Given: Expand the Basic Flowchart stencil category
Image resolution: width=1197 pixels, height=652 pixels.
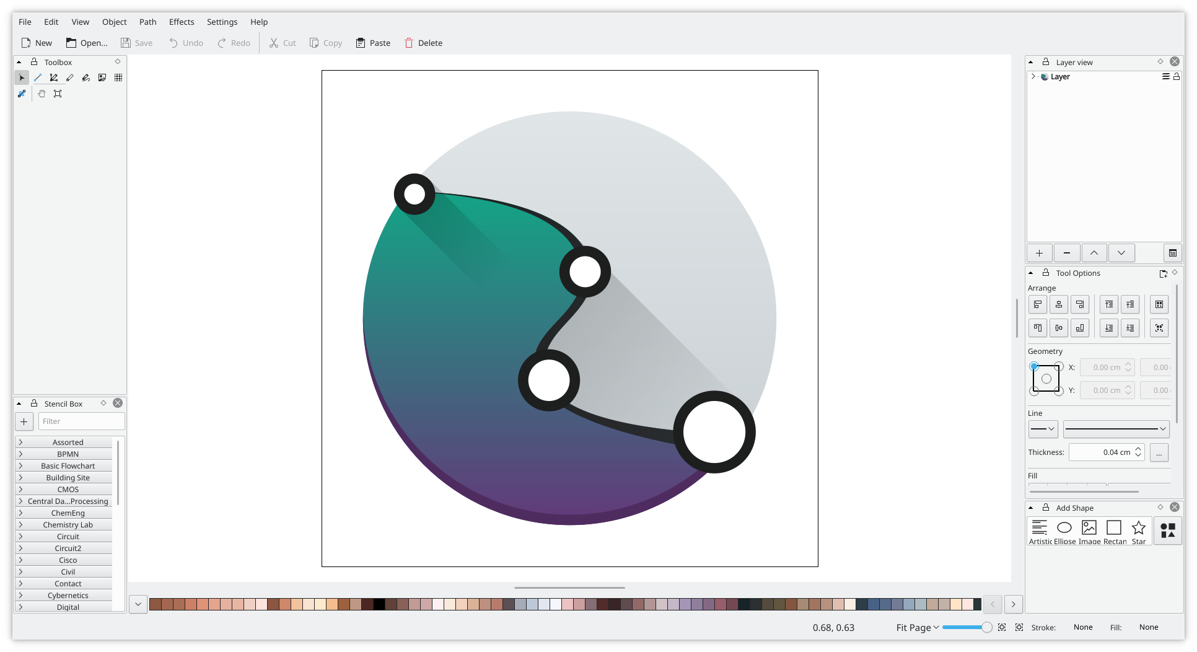Looking at the screenshot, I should (21, 465).
